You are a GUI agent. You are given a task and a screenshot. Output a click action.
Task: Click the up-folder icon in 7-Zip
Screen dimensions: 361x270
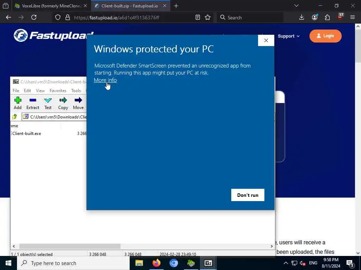pos(15,117)
